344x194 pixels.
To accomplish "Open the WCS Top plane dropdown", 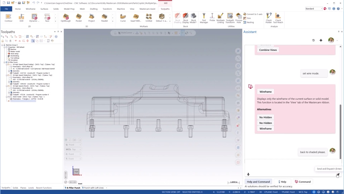I will click(x=80, y=149).
